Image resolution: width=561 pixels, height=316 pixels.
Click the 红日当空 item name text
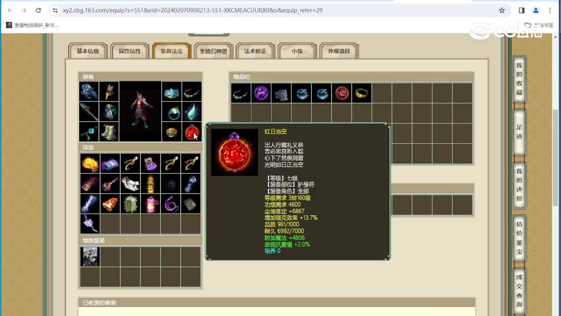coord(276,132)
